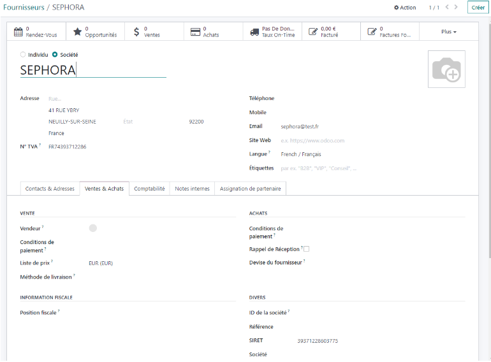Image resolution: width=491 pixels, height=362 pixels.
Task: Click the Facturé edit icon
Action: [313, 32]
